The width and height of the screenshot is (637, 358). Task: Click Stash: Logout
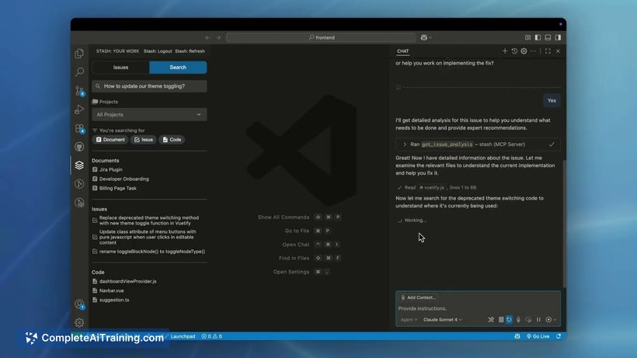coord(158,51)
